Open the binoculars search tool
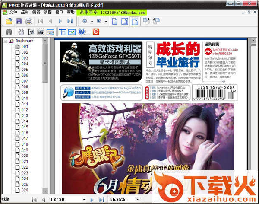259x204 pixels. [8, 32]
